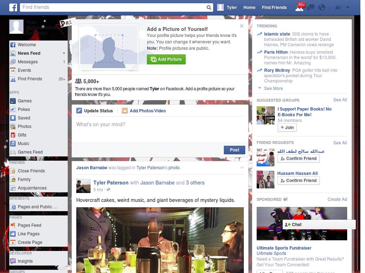Open story options chevron on Jason Barnabe post
Viewport: 365px width, 273px height.
pos(242,168)
